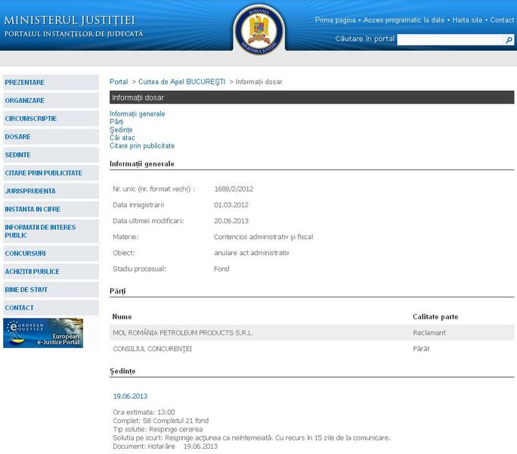Click the search magnifier icon
Viewport: 517px width, 454px height.
[509, 40]
